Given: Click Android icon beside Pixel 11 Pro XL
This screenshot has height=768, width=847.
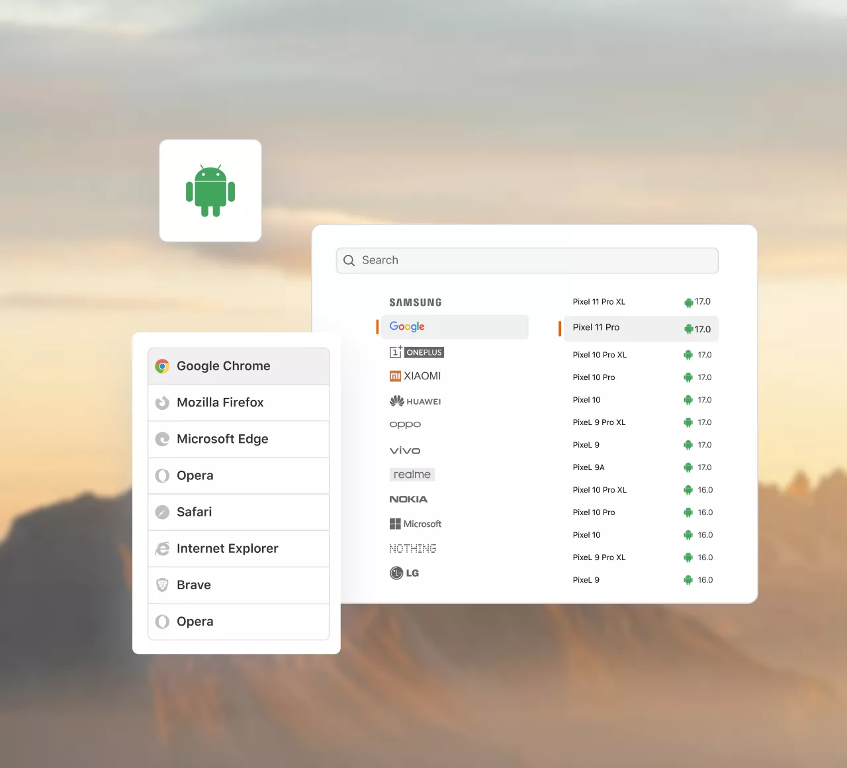Looking at the screenshot, I should coord(688,303).
